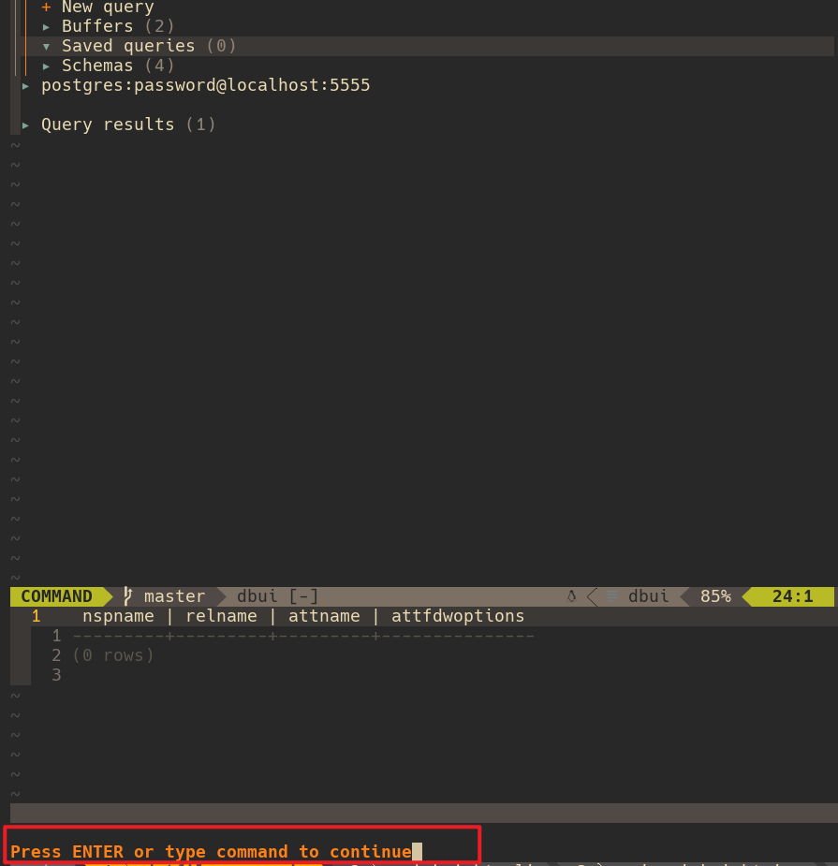Click the master branch statusline segment
Viewport: 838px width, 866px height.
174,595
